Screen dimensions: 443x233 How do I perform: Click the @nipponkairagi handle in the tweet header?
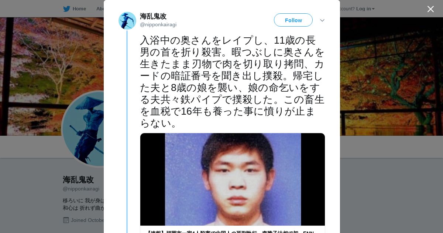pyautogui.click(x=158, y=25)
